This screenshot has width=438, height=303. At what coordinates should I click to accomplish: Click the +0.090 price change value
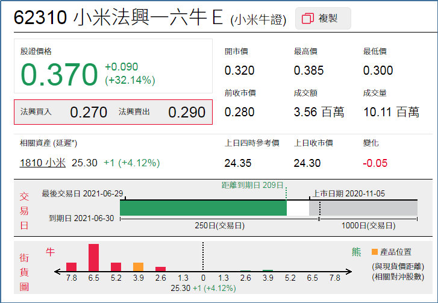121,67
